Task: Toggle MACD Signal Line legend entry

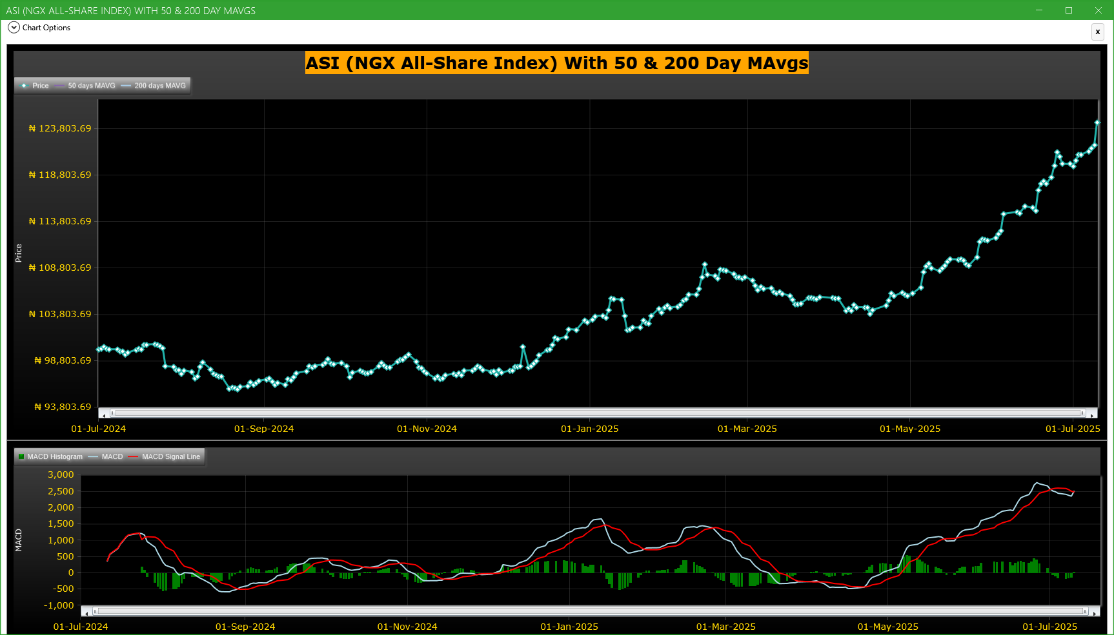Action: (165, 456)
